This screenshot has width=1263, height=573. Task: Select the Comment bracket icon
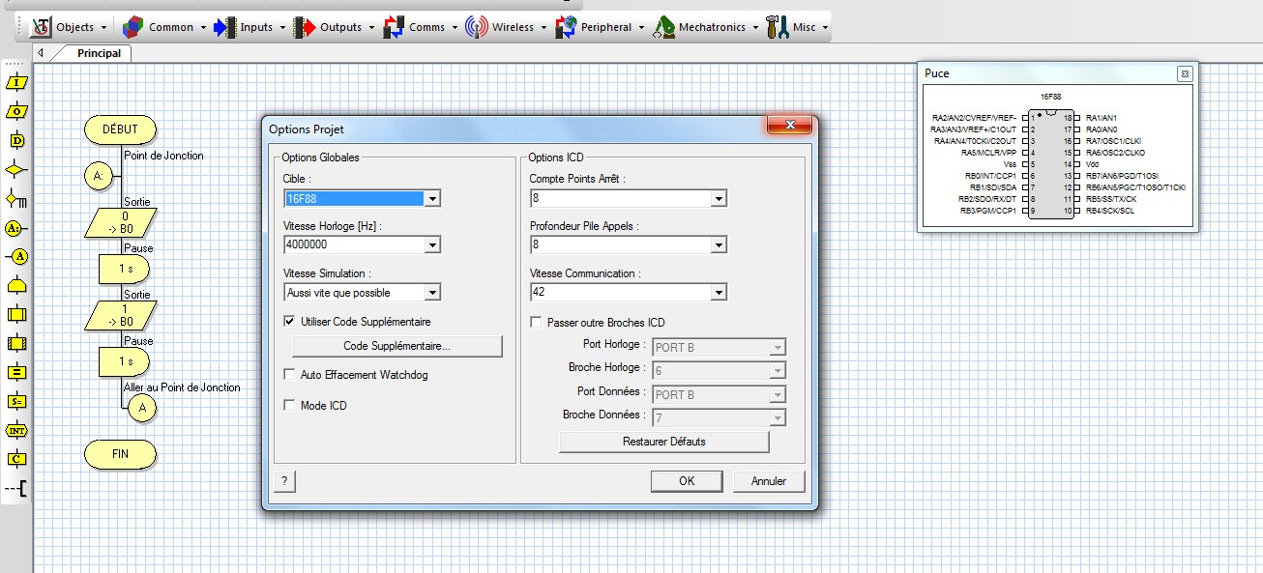(x=15, y=489)
